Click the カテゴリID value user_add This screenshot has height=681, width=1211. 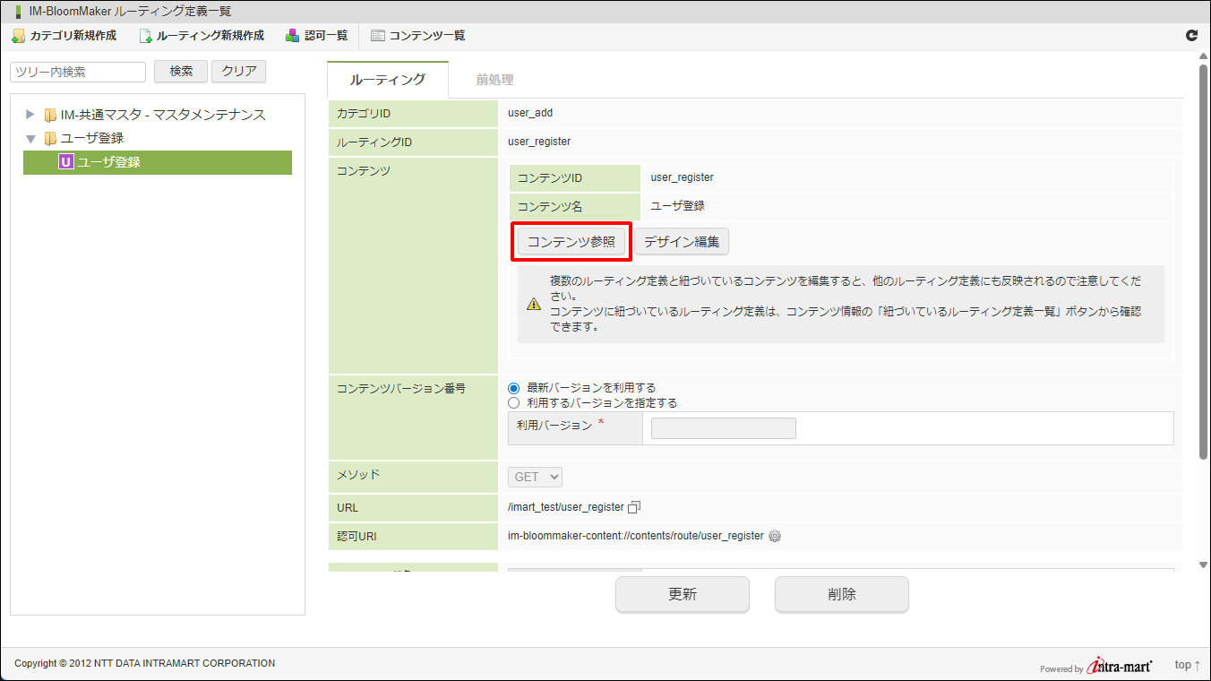coord(530,113)
